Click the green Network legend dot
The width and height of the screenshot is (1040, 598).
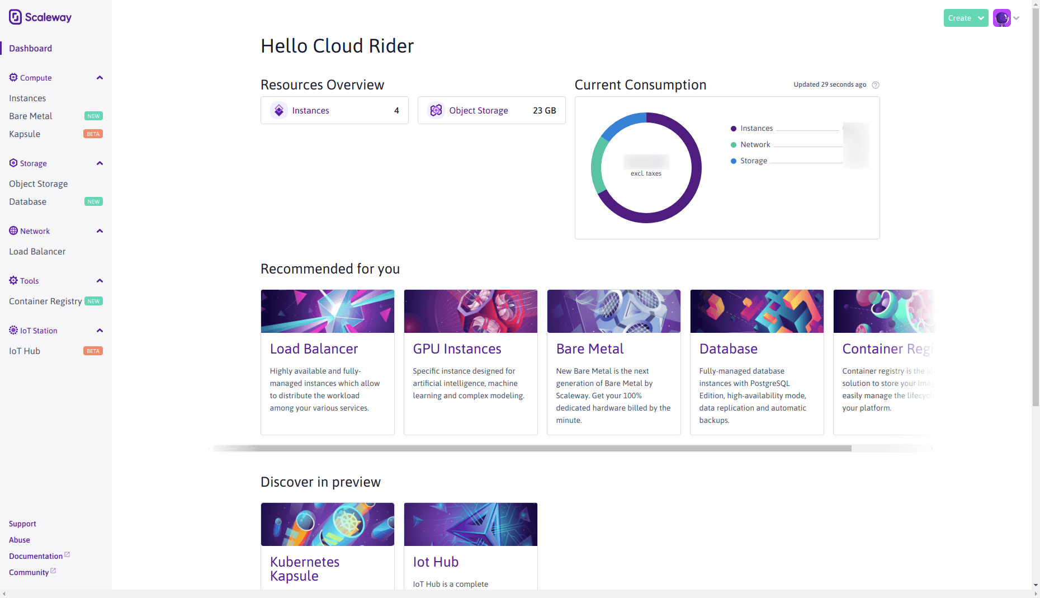point(734,145)
